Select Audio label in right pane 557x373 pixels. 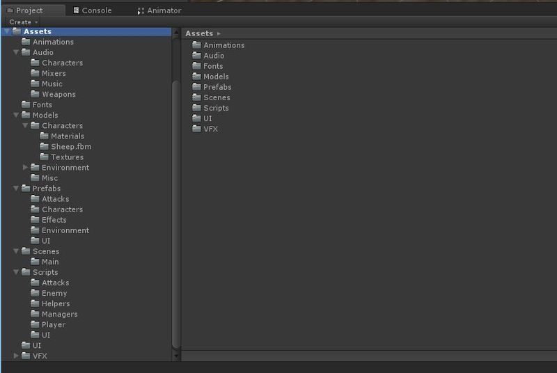click(x=214, y=56)
